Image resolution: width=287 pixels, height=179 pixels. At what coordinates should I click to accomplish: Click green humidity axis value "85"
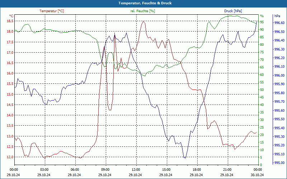[x=262, y=37]
